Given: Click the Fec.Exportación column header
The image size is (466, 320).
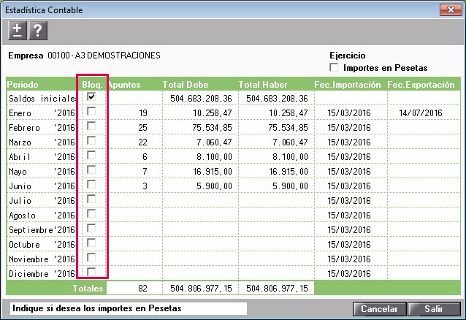Looking at the screenshot, I should [421, 85].
